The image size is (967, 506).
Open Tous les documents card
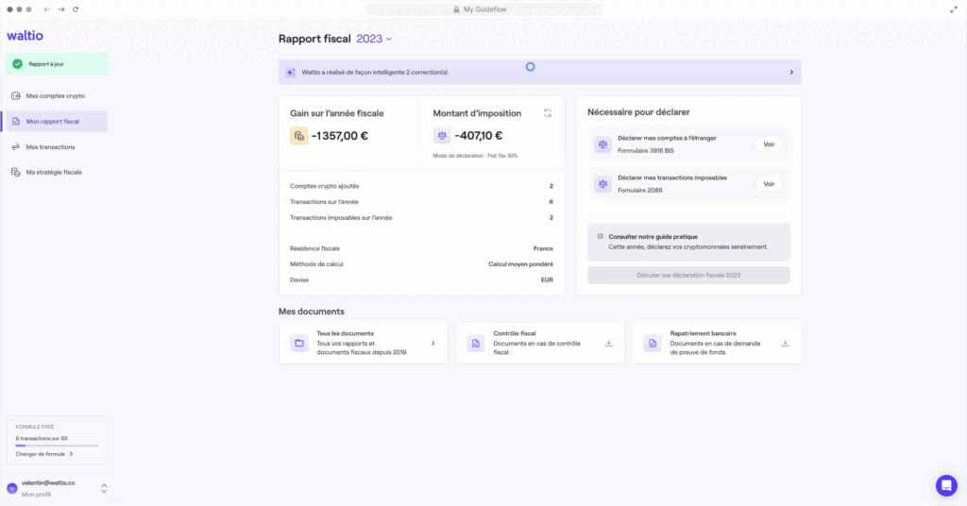[364, 344]
